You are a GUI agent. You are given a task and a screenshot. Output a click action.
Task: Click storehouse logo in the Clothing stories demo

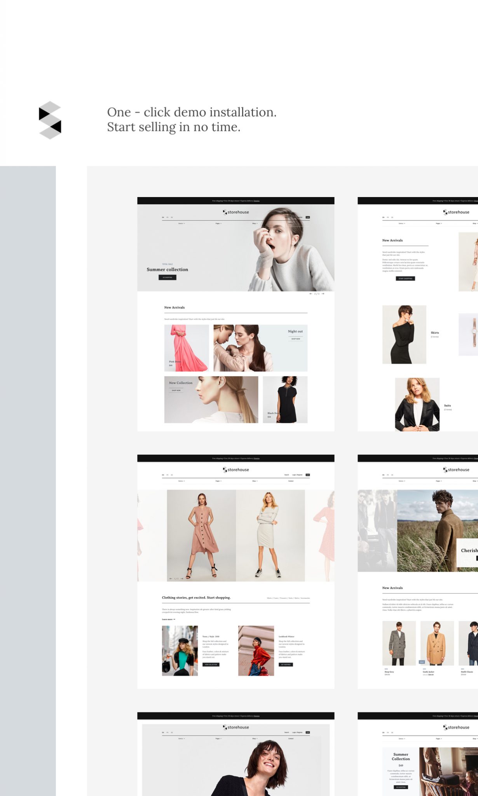pyautogui.click(x=236, y=470)
